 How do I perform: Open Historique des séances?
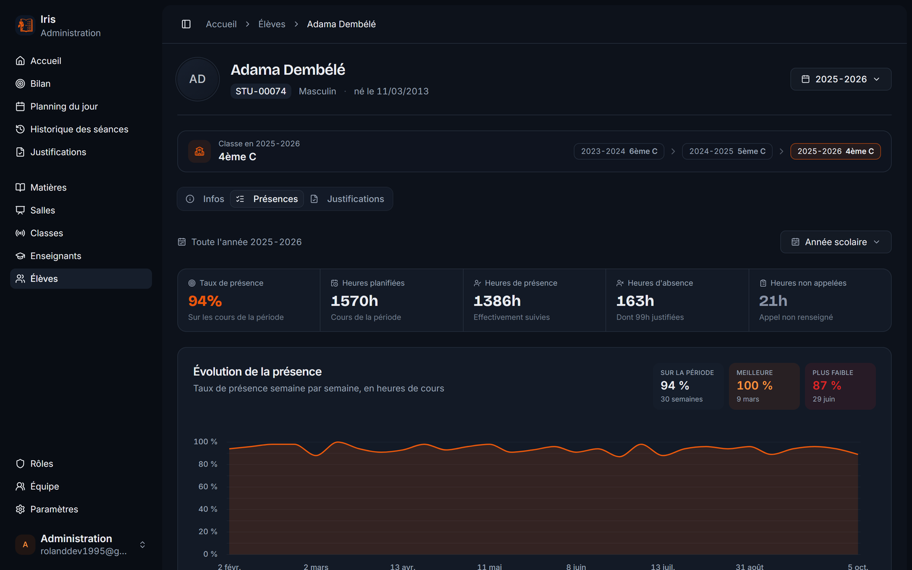[81, 129]
